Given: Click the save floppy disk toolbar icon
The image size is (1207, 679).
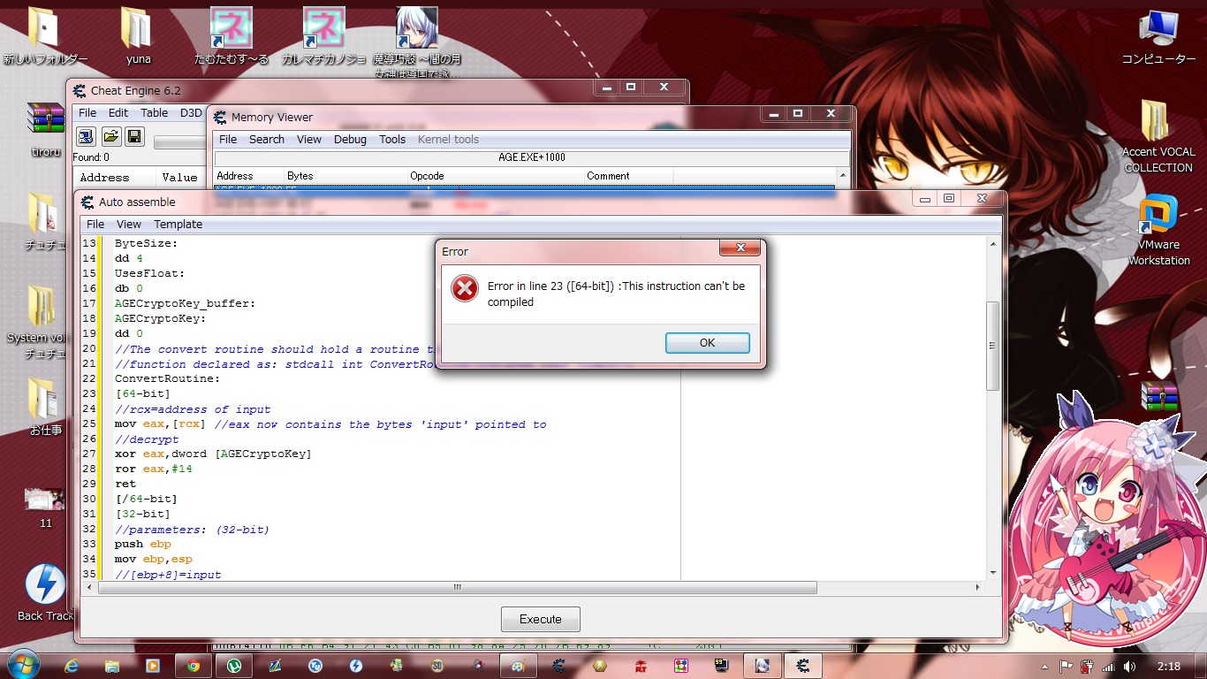Looking at the screenshot, I should (x=133, y=136).
